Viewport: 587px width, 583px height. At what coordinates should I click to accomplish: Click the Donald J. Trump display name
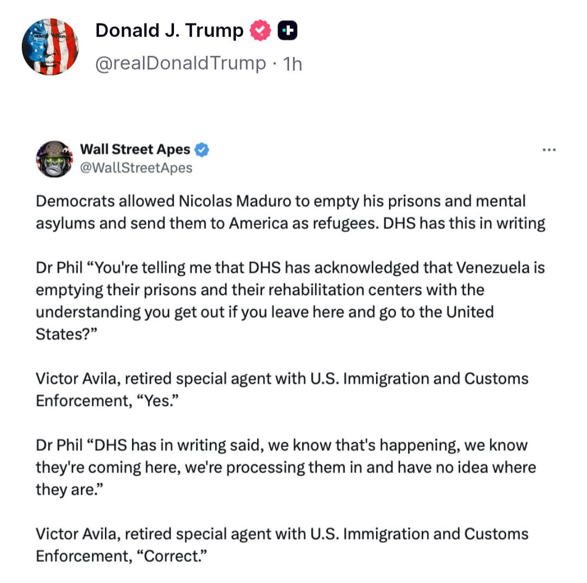point(169,30)
